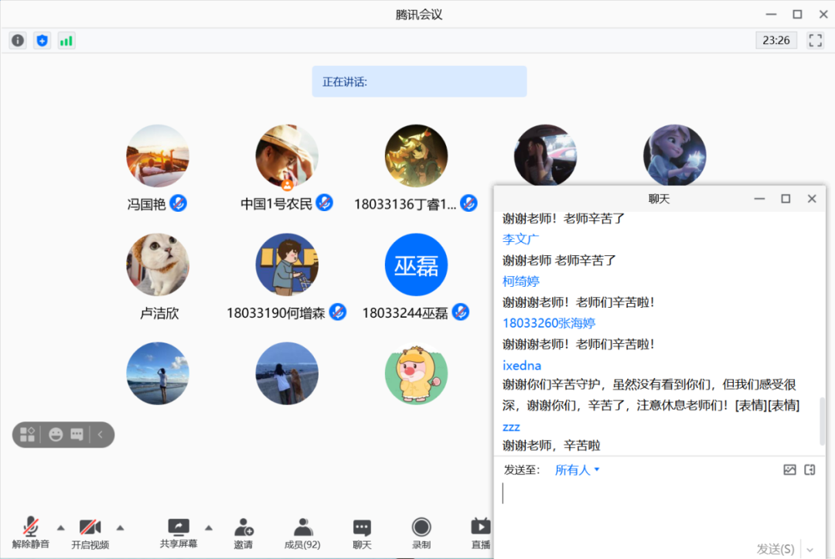The width and height of the screenshot is (835, 559).
Task: Send an image via the picture icon
Action: click(x=789, y=469)
